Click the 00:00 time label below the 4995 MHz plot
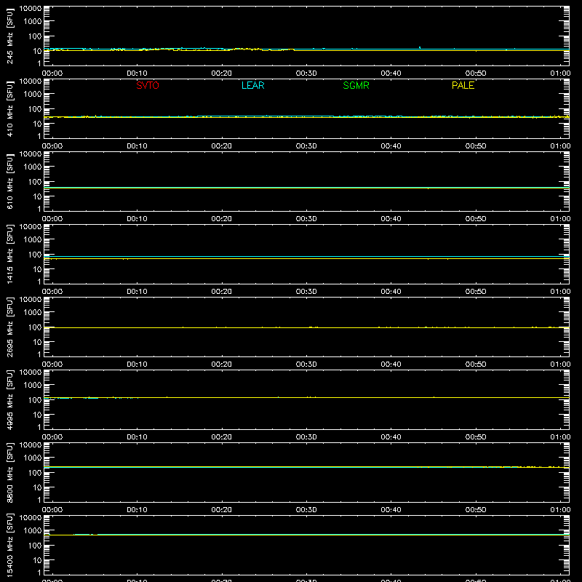This screenshot has height=582, width=582. [x=52, y=437]
